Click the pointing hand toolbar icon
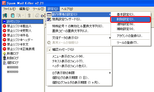The height and width of the screenshot is (92, 154). [43, 16]
